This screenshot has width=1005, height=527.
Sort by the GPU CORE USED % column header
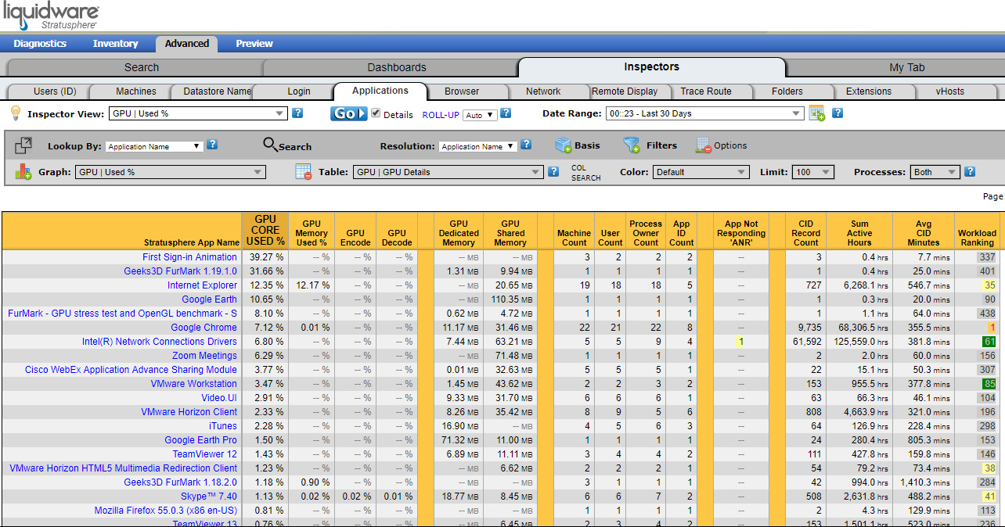pyautogui.click(x=265, y=231)
